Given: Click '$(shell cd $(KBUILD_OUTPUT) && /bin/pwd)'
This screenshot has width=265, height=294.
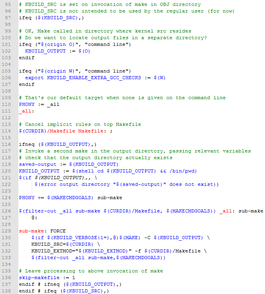Looking at the screenshot, I should [134, 171].
